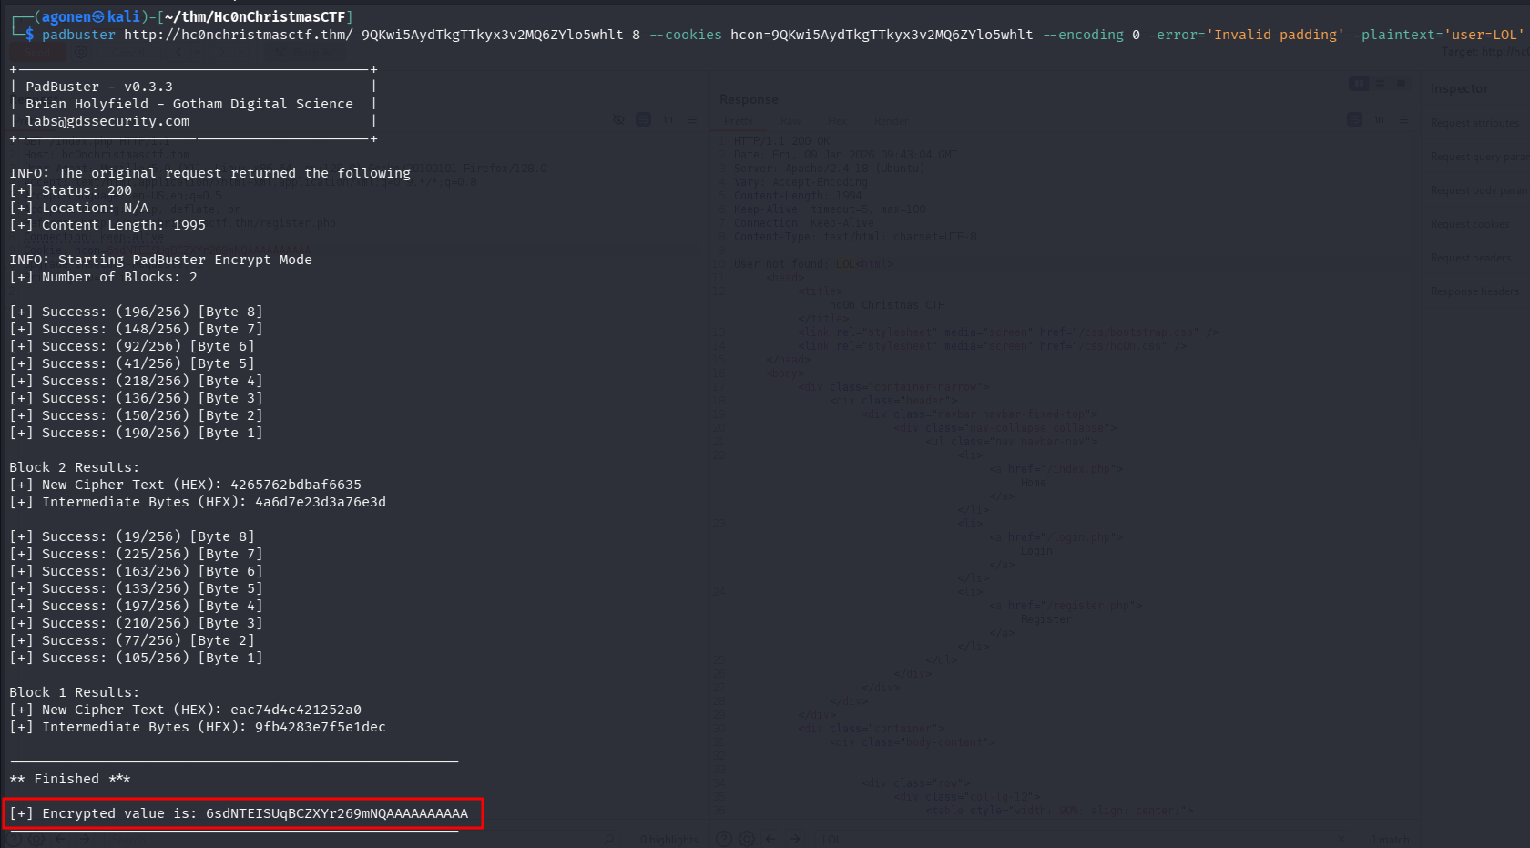The width and height of the screenshot is (1530, 848).
Task: Open the Request panel hamburger menu
Action: tap(692, 119)
